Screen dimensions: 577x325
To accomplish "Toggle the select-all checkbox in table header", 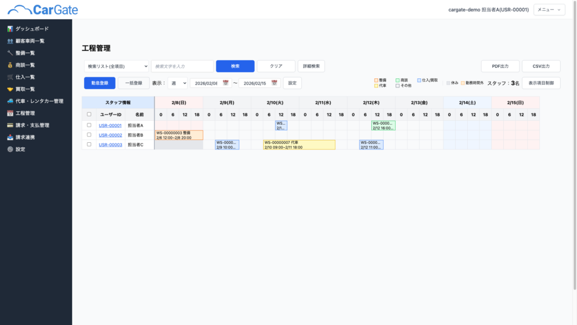I will tap(89, 115).
